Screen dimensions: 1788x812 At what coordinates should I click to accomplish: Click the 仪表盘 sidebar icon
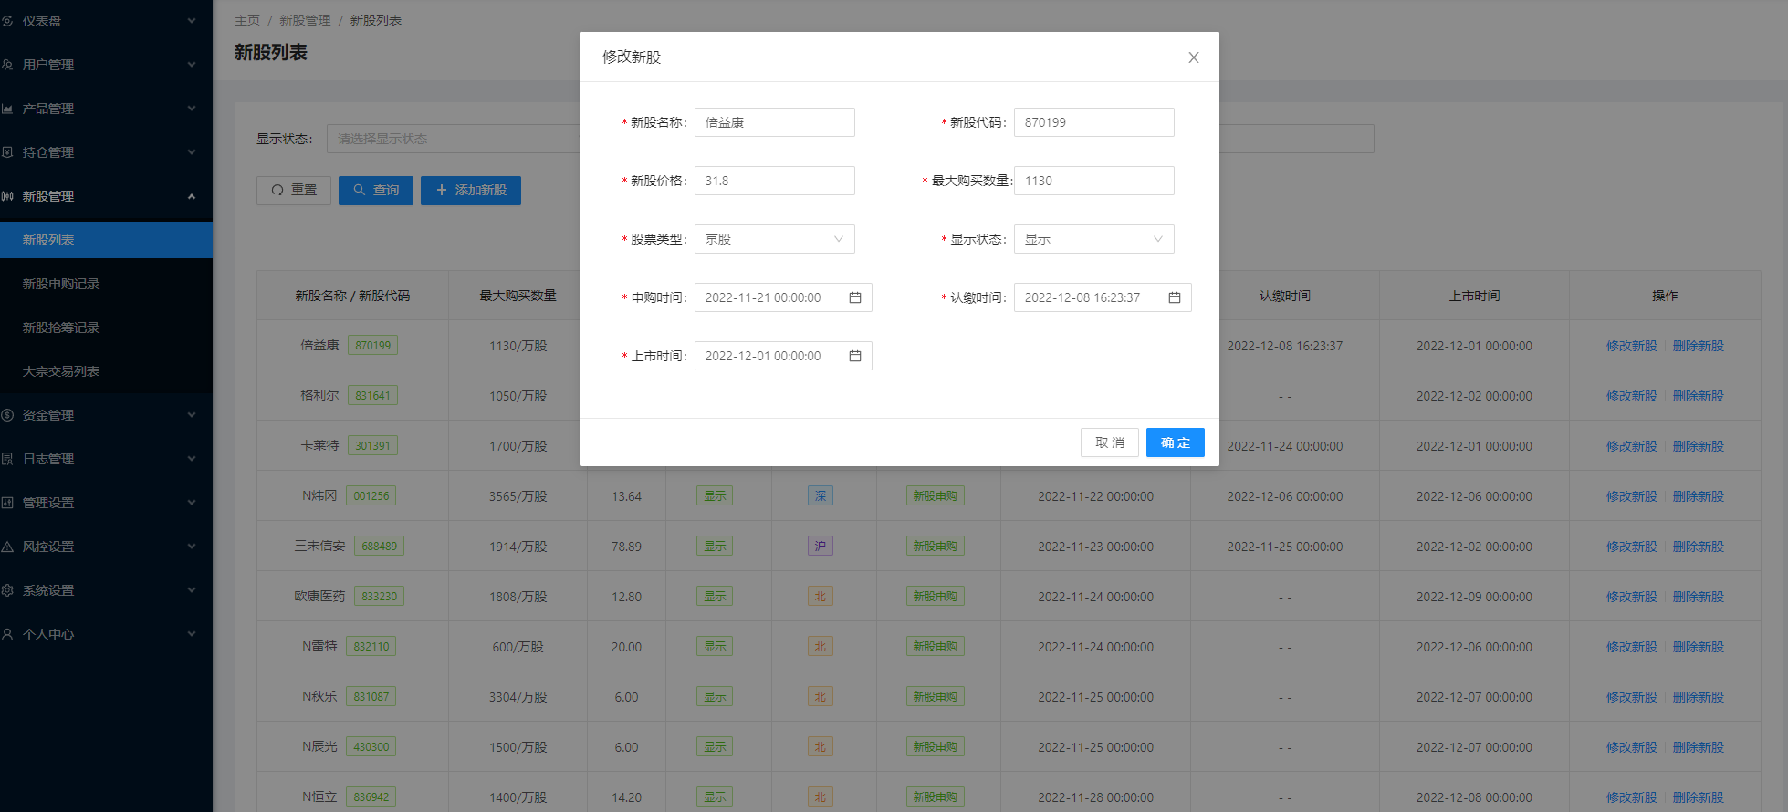point(7,21)
